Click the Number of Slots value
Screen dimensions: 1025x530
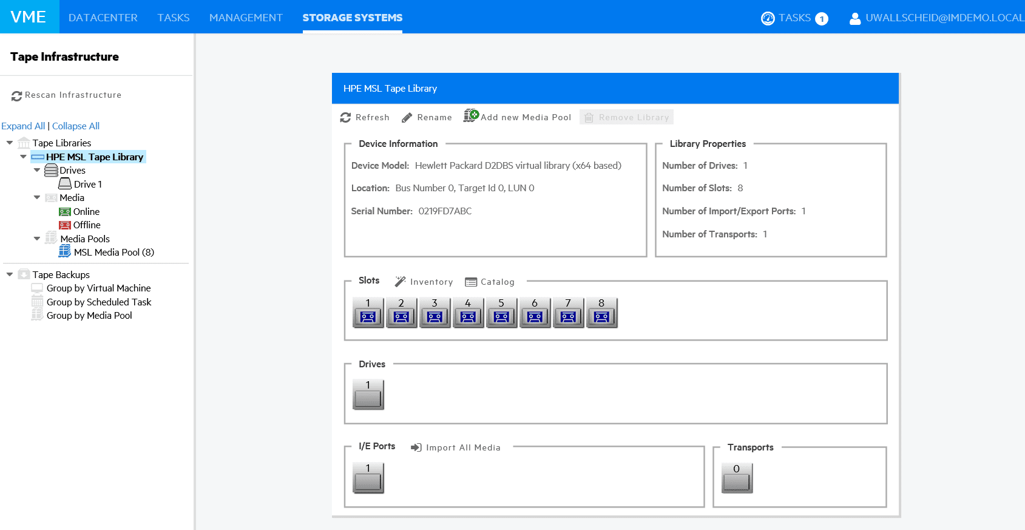(740, 188)
